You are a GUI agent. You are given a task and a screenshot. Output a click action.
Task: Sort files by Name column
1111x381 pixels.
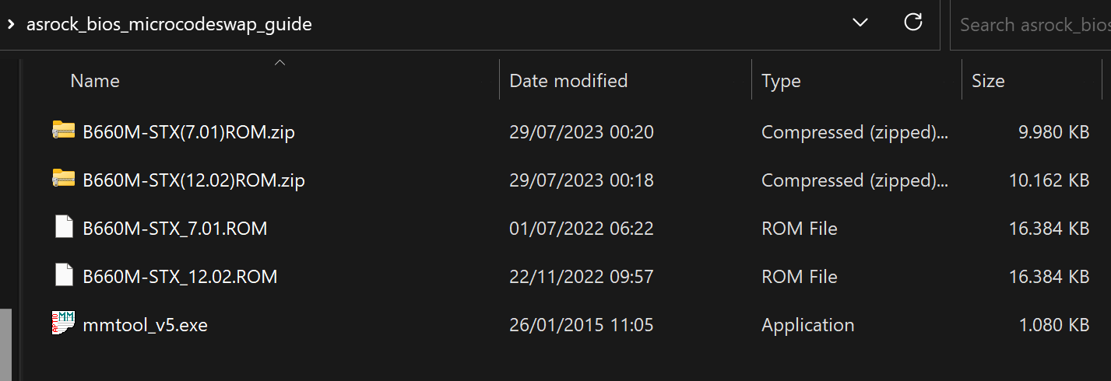pyautogui.click(x=95, y=81)
